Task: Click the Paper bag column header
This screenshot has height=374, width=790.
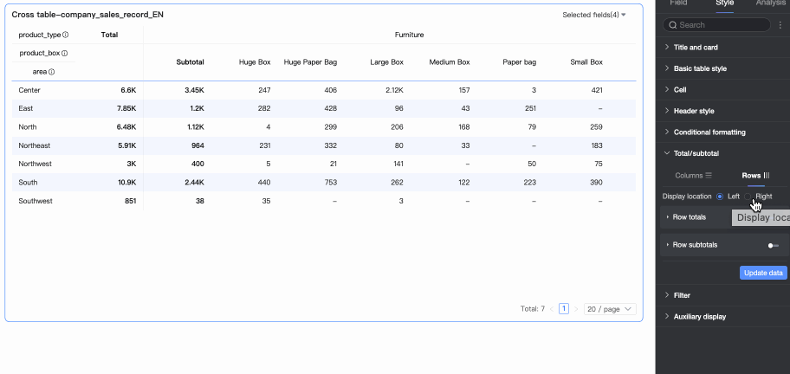Action: click(x=520, y=62)
